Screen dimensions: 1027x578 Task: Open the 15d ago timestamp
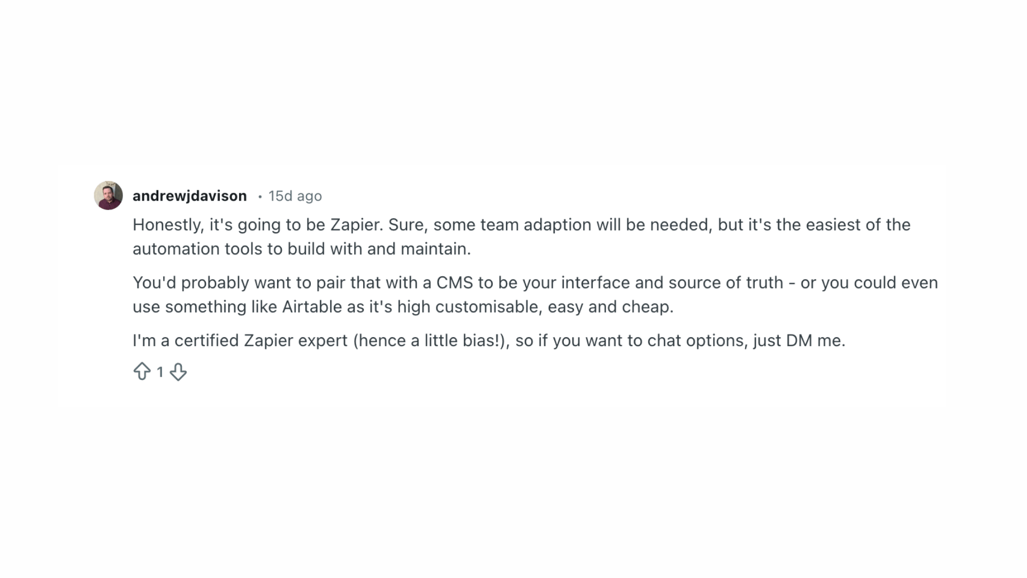[295, 196]
